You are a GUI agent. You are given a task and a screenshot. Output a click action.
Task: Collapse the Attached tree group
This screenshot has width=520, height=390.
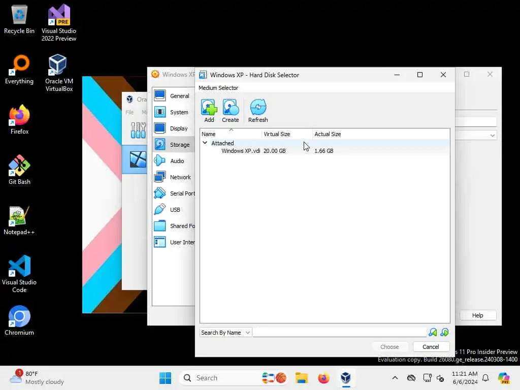pyautogui.click(x=205, y=143)
